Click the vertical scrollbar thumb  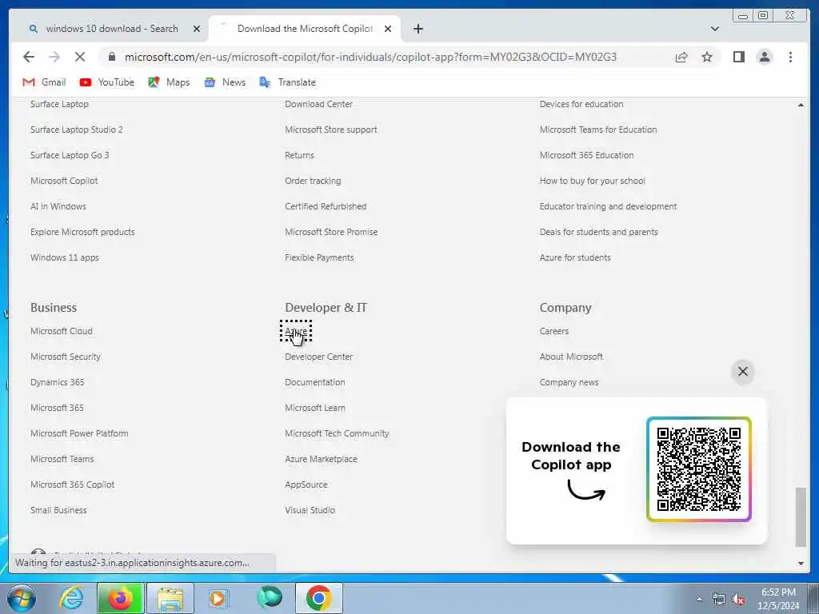(x=801, y=517)
